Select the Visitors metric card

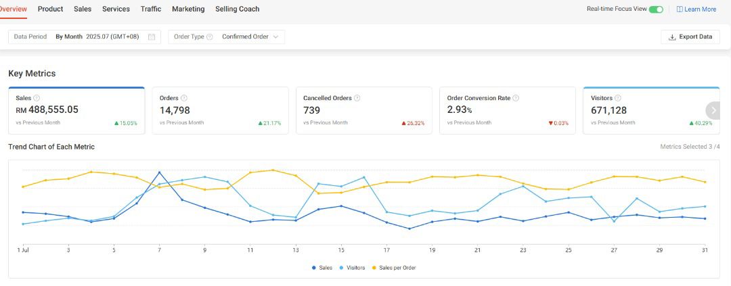651,111
